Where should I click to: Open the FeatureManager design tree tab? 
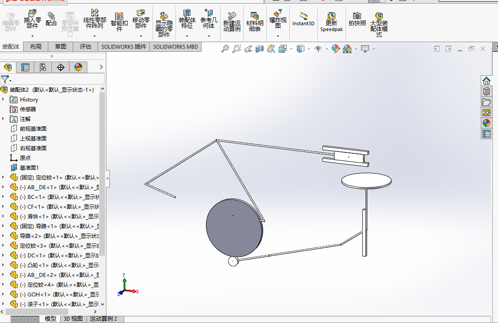[x=8, y=67]
